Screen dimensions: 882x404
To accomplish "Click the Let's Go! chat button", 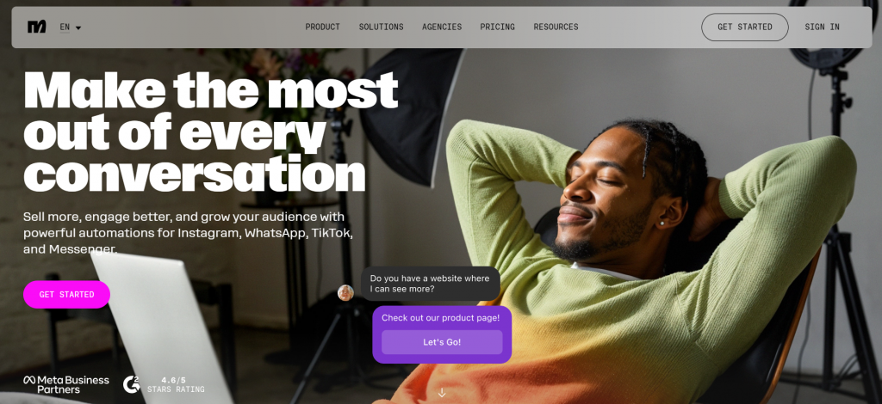I will pyautogui.click(x=442, y=342).
